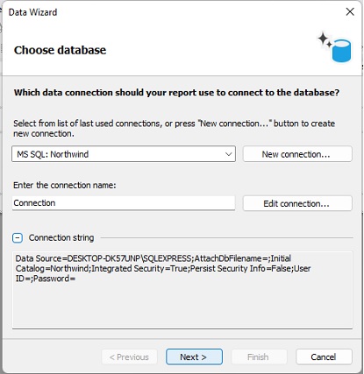This screenshot has width=364, height=374.
Task: Open the Edit connection... dialog
Action: 297,203
